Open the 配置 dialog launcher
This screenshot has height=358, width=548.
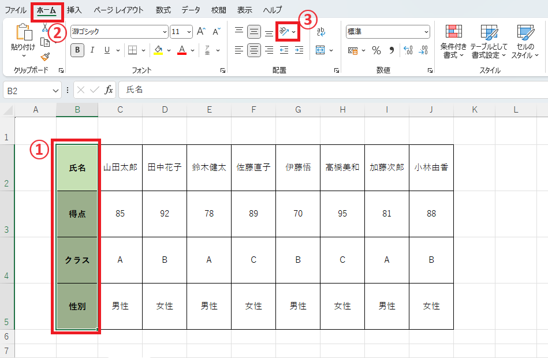click(x=337, y=70)
